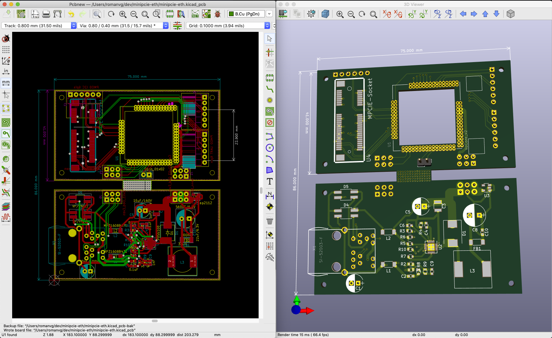Screen dimensions: 552x338
Task: Click the horizontal scrollbar under PCB canvas
Action: (x=154, y=321)
